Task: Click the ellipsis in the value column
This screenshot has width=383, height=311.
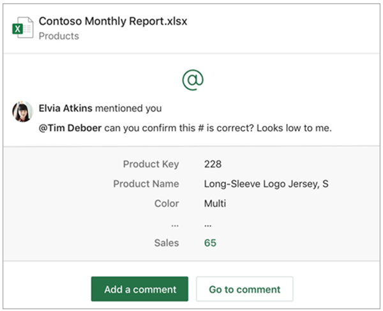Action: [208, 225]
